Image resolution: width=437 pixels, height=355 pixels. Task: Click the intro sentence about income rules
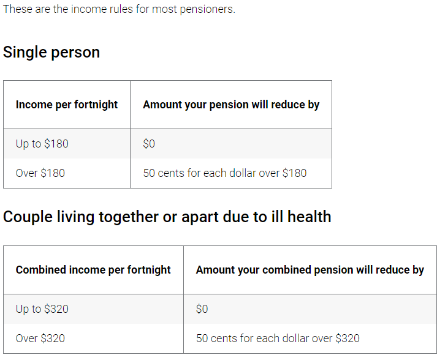pyautogui.click(x=119, y=10)
